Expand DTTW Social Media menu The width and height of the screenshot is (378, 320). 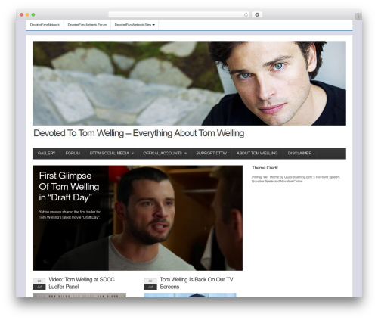click(x=112, y=154)
